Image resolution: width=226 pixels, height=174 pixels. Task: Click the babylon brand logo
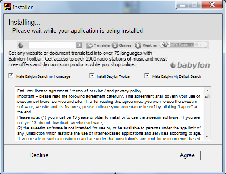click(190, 65)
